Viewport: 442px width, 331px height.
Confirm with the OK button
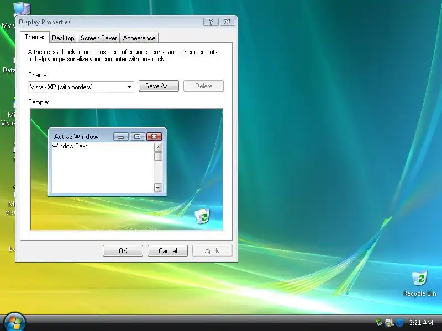tap(123, 251)
